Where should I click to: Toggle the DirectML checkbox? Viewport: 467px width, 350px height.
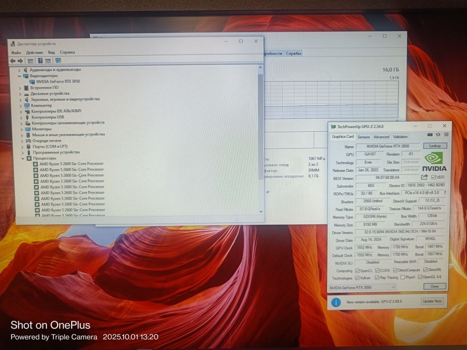[425, 269]
